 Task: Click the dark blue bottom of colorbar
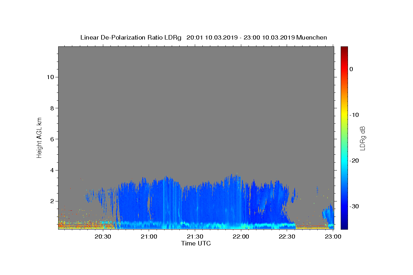(x=344, y=225)
